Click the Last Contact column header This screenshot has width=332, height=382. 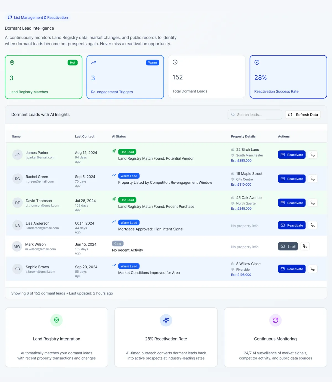coord(85,137)
